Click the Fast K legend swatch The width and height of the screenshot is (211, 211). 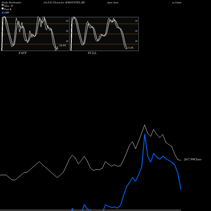coord(3,8)
